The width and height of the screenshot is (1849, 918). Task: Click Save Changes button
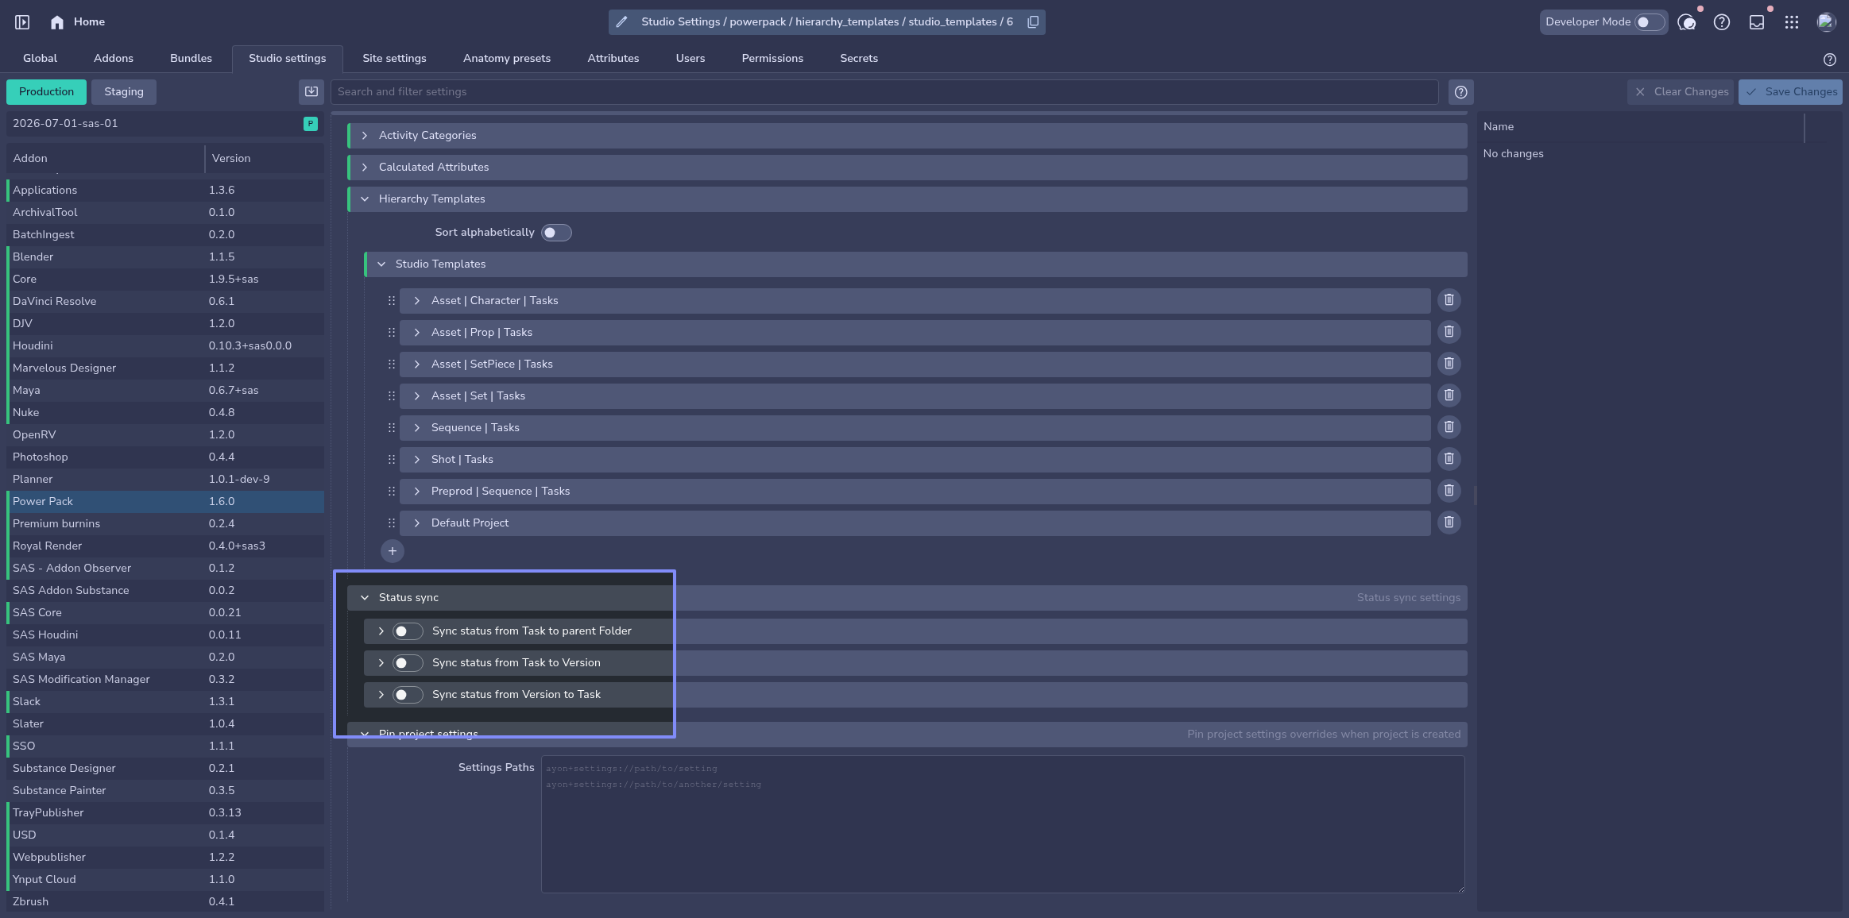pos(1790,92)
